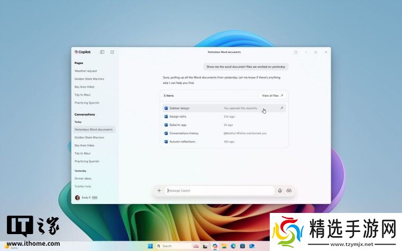Click the Message Copilot input field
The height and width of the screenshot is (251, 402).
[x=220, y=191]
